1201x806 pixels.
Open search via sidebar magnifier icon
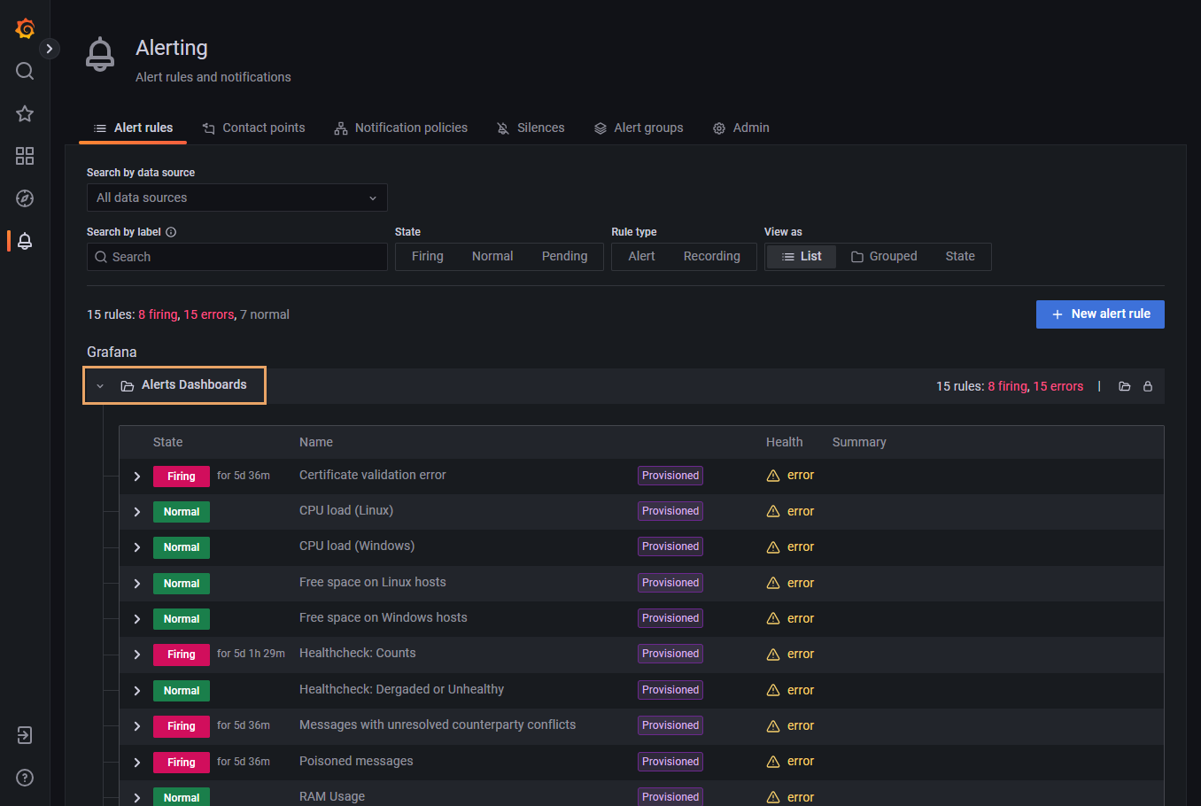(x=25, y=71)
